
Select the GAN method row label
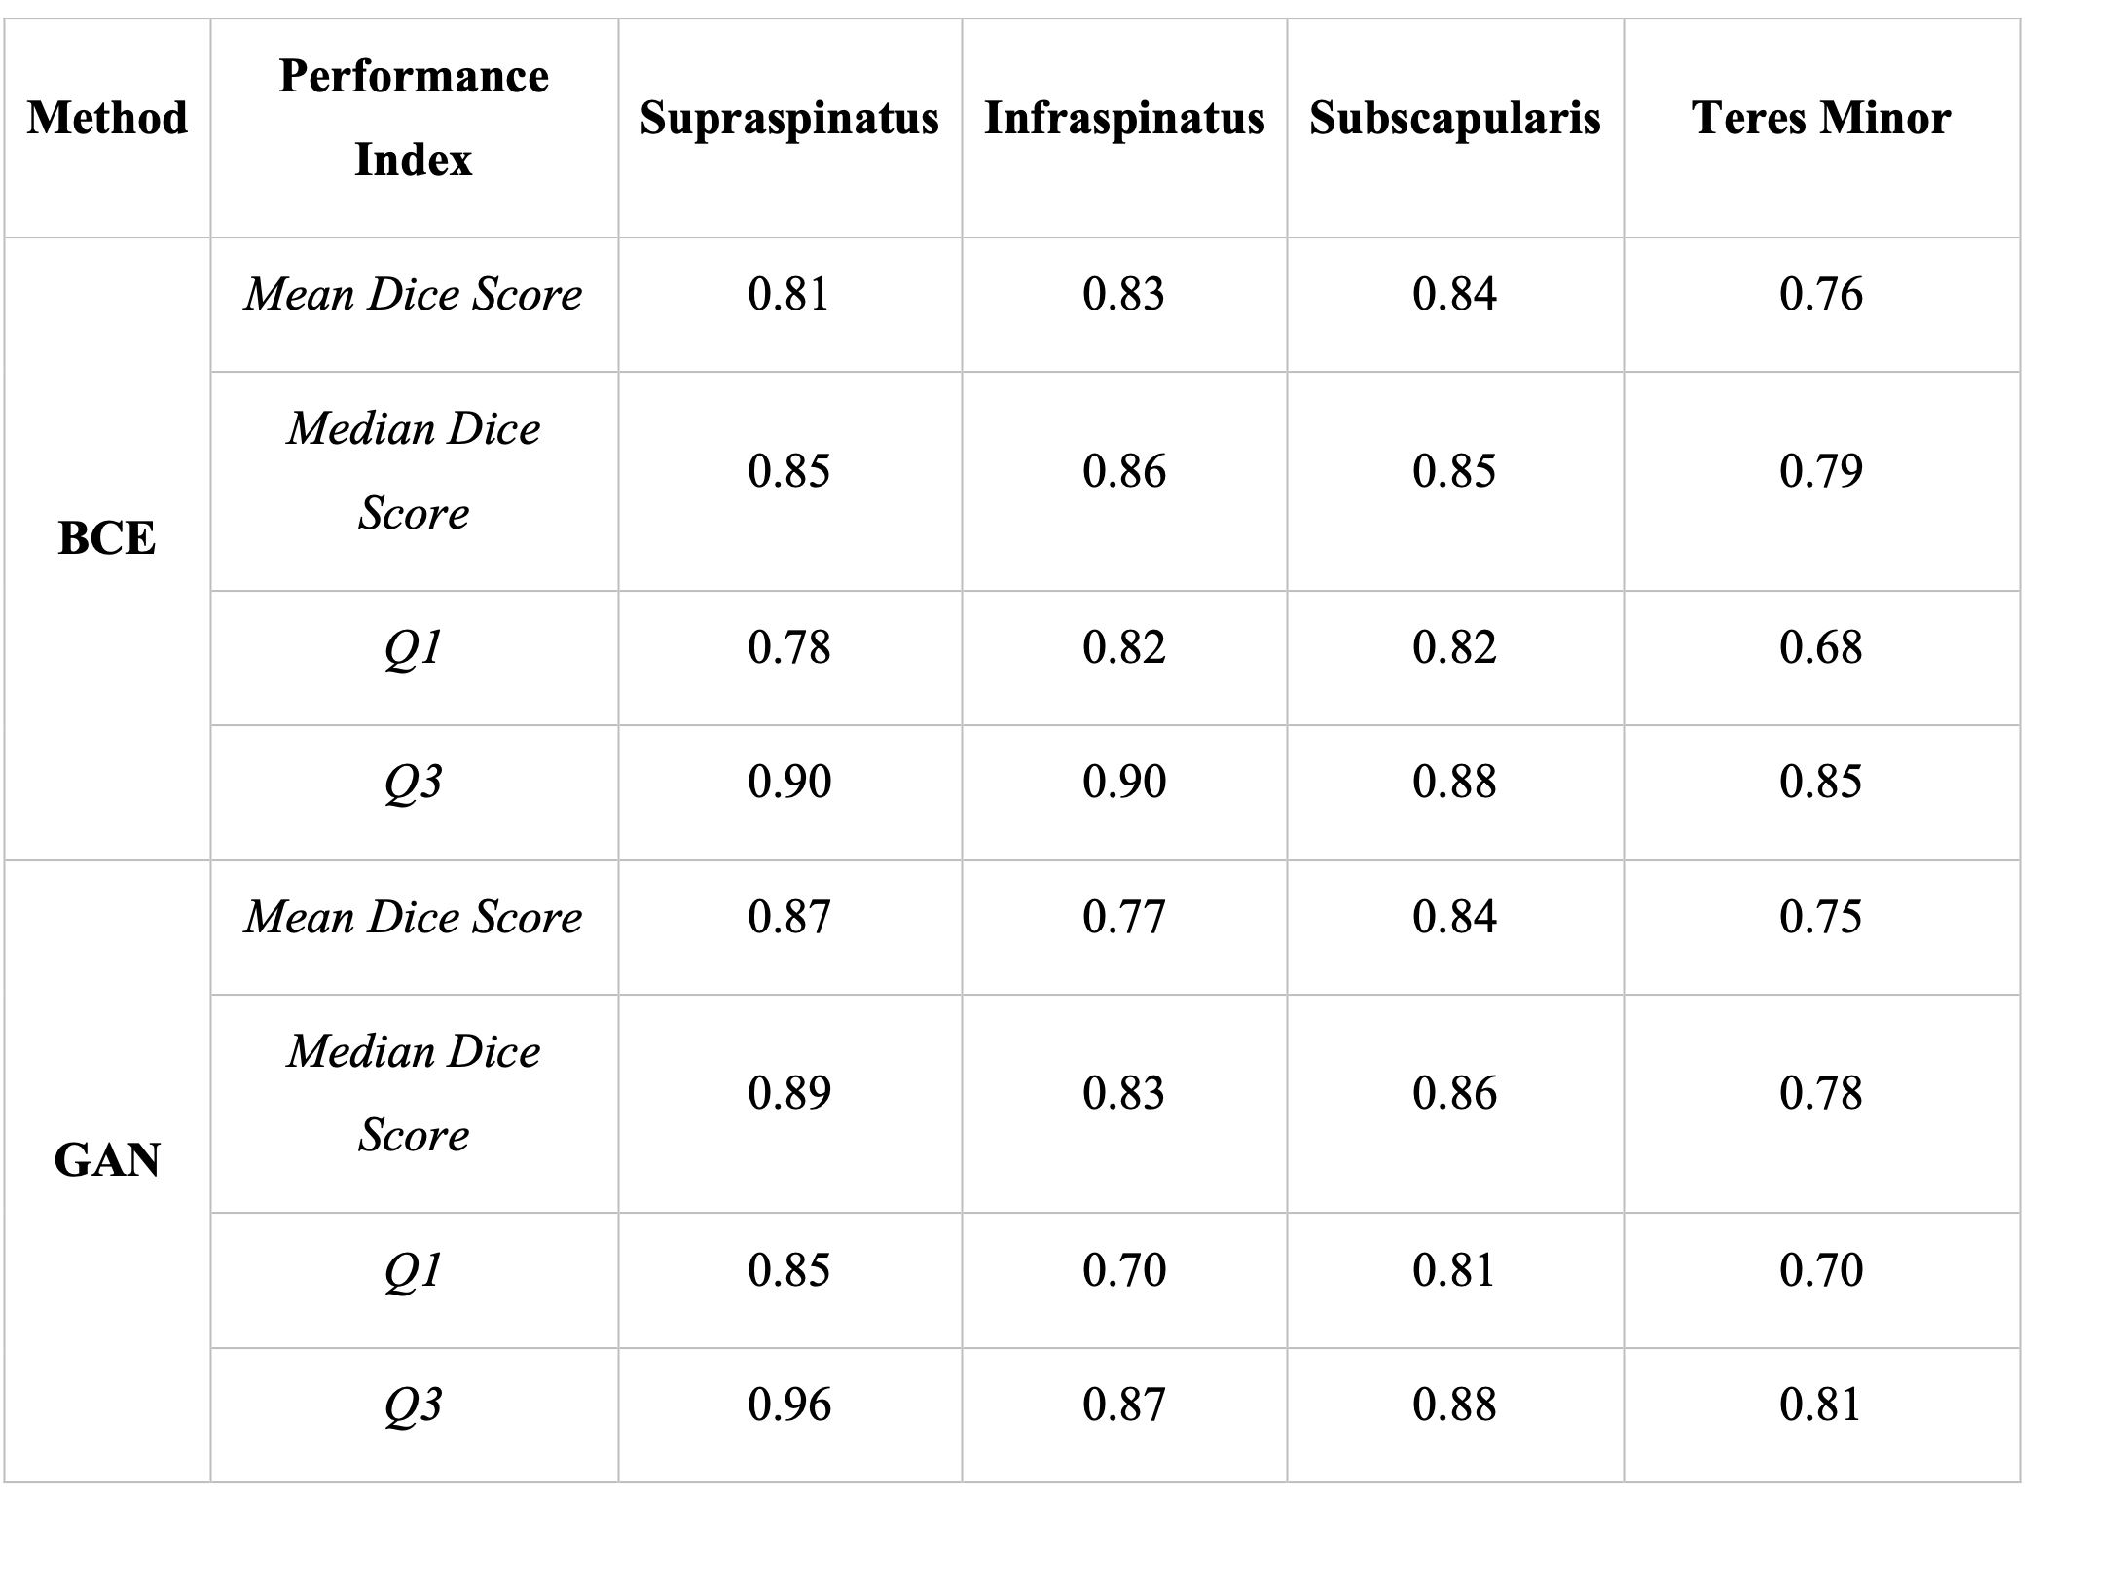click(107, 1160)
